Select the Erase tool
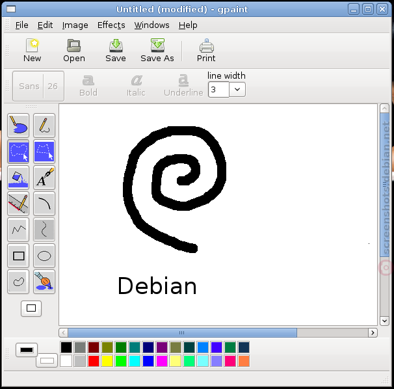 pos(18,126)
